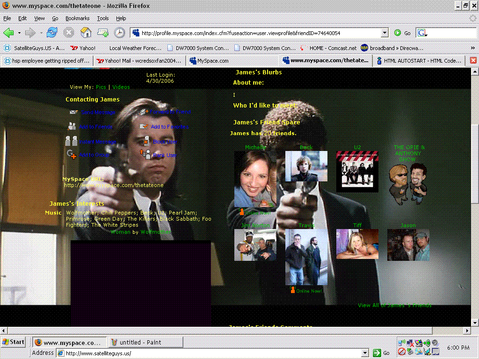Click Send Message link
This screenshot has height=359, width=479.
(x=98, y=112)
